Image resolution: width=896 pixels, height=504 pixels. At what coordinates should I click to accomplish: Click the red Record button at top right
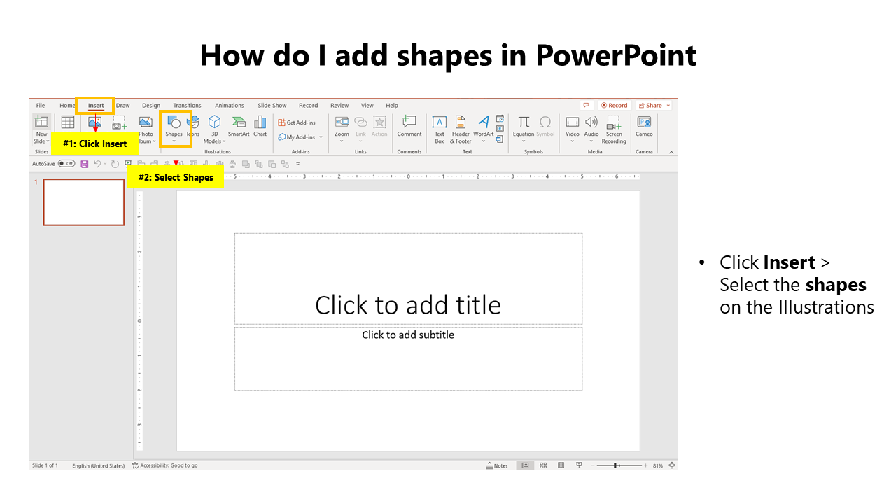click(614, 106)
